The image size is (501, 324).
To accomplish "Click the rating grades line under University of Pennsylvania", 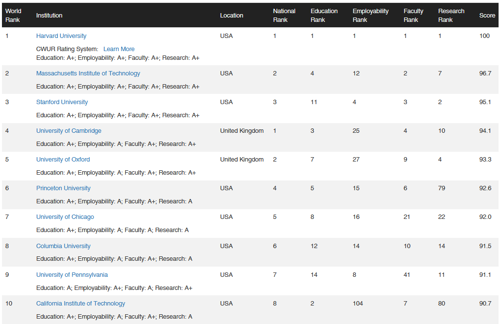I will pos(114,288).
